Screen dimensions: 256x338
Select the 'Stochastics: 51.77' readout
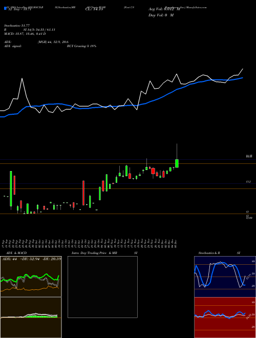(x=16, y=26)
